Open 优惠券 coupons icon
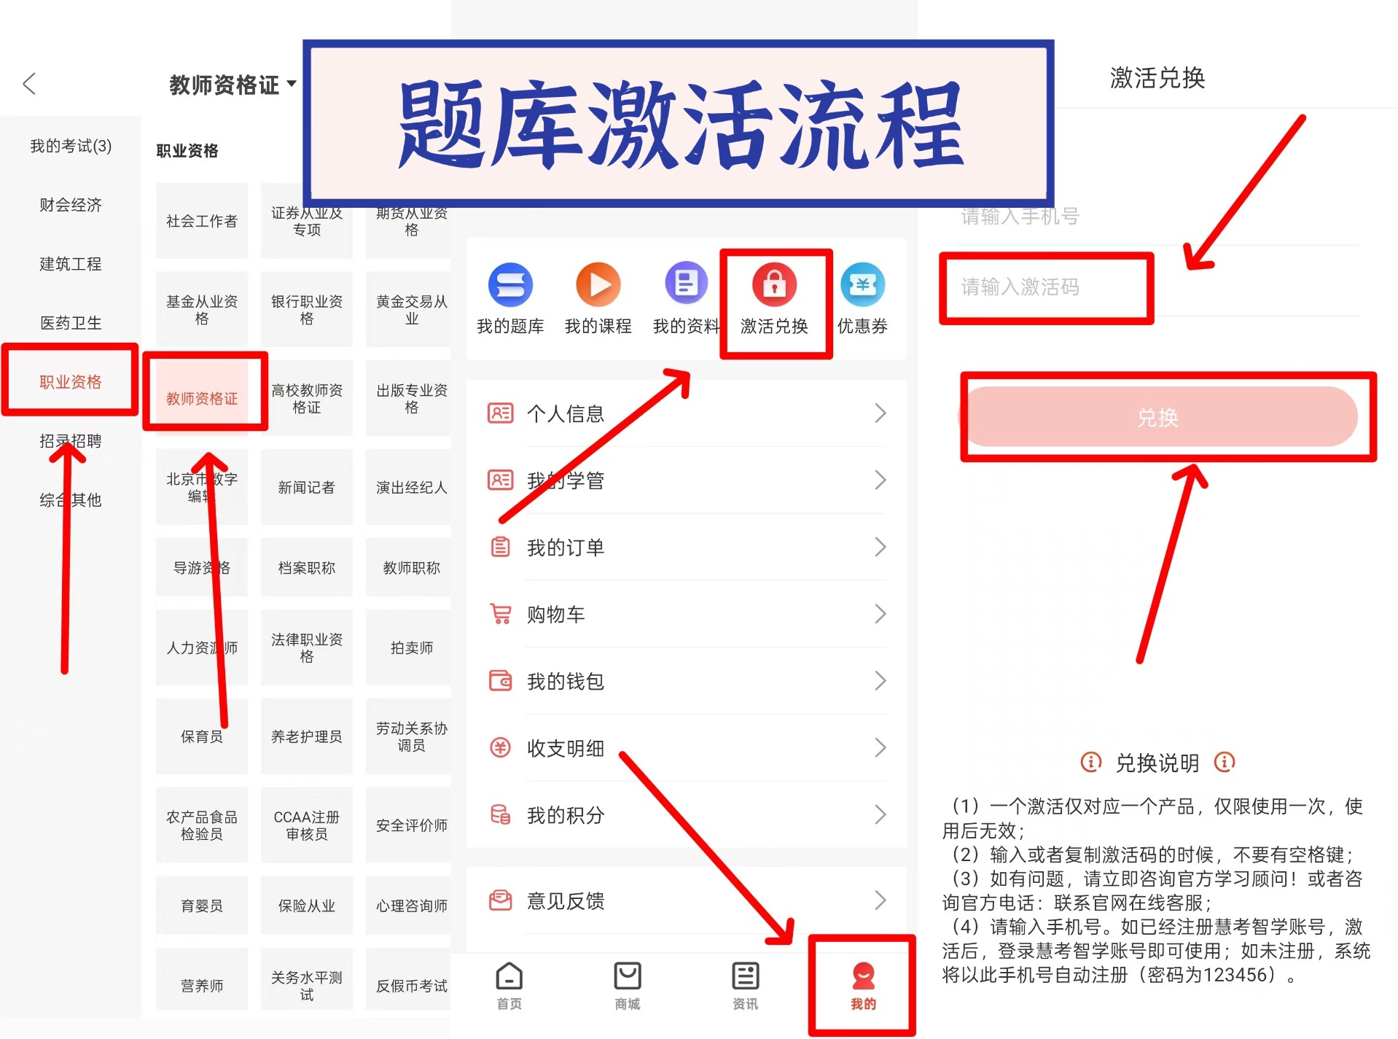 862,299
